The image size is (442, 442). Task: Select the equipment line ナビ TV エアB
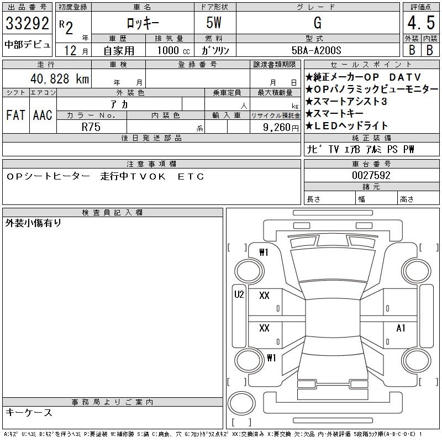pos(334,149)
